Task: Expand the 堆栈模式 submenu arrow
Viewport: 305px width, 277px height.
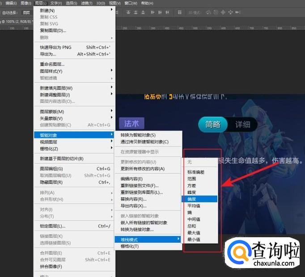Action: 178,239
